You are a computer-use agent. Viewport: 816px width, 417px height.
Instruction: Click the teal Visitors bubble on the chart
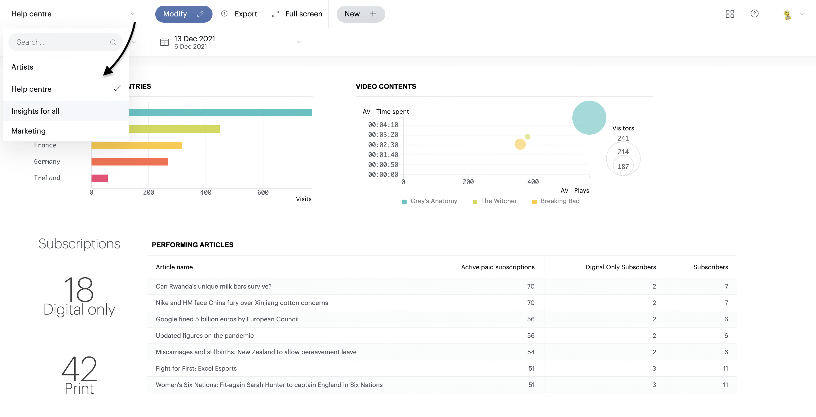(589, 117)
